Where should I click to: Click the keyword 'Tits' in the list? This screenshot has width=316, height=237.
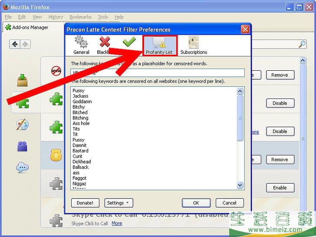(76, 129)
